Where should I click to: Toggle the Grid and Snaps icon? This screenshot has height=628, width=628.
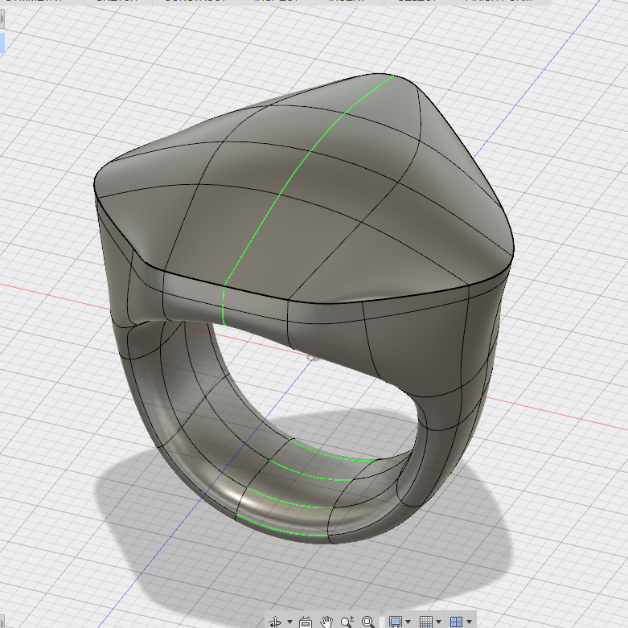point(425,622)
